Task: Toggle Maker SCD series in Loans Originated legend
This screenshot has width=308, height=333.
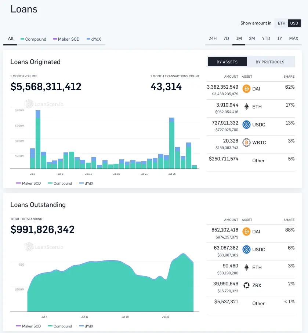Action: pyautogui.click(x=28, y=183)
